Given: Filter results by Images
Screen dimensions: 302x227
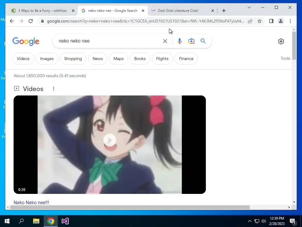Looking at the screenshot, I should click(x=47, y=59).
